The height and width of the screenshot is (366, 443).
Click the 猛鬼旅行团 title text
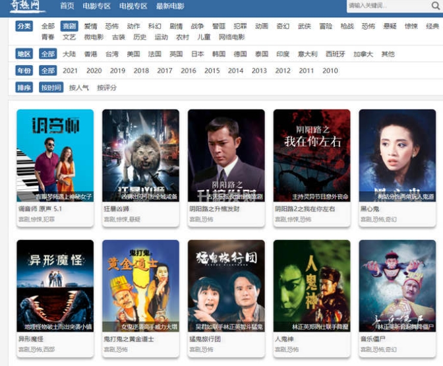205,339
